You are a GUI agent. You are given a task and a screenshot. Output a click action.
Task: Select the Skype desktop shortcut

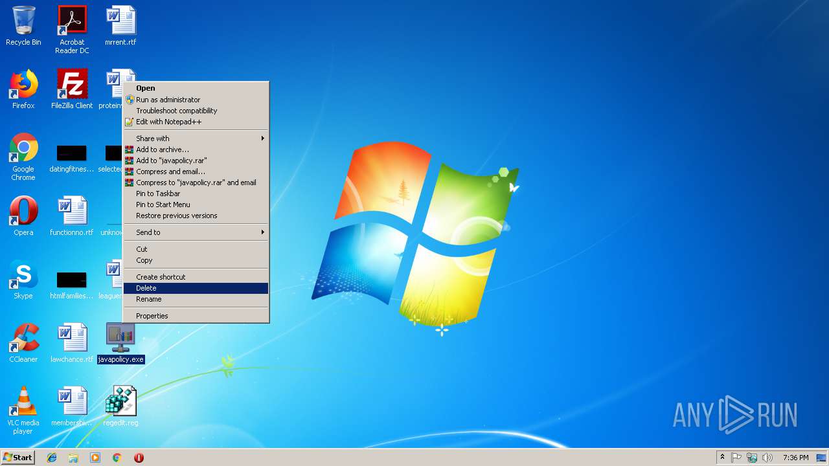(x=23, y=280)
